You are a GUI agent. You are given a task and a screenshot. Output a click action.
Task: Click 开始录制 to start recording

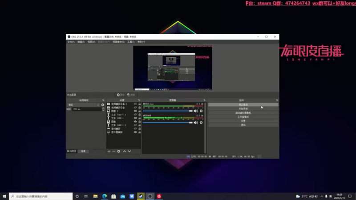click(x=243, y=109)
